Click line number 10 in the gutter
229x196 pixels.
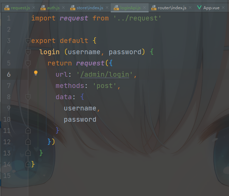[7, 119]
